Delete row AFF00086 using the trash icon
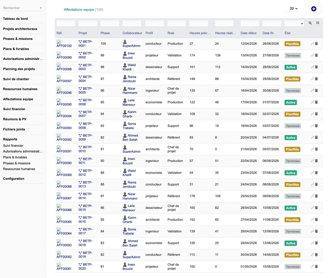 [x=316, y=208]
